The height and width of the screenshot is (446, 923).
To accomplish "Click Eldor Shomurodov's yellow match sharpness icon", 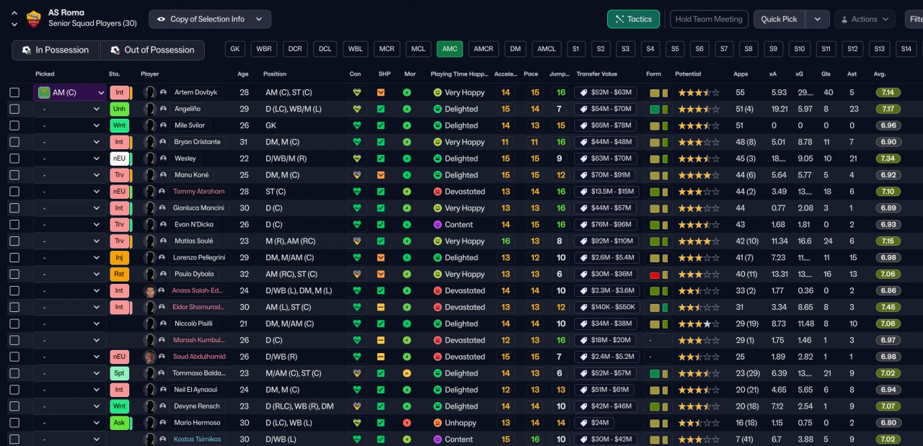I will 381,308.
